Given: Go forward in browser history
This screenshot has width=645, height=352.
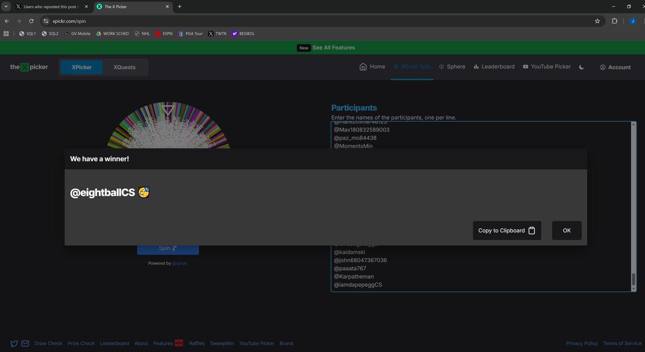Looking at the screenshot, I should click(19, 21).
